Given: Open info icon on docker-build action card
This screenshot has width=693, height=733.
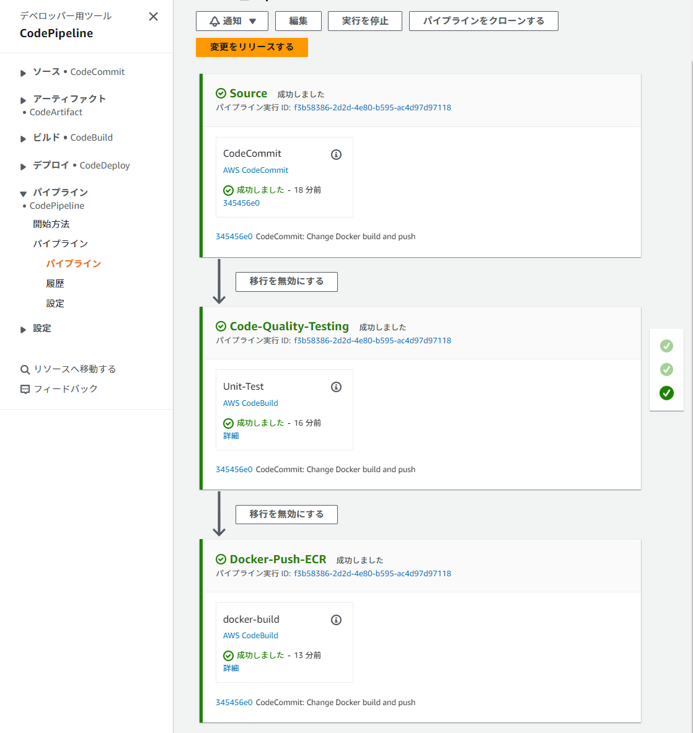Looking at the screenshot, I should coord(336,620).
